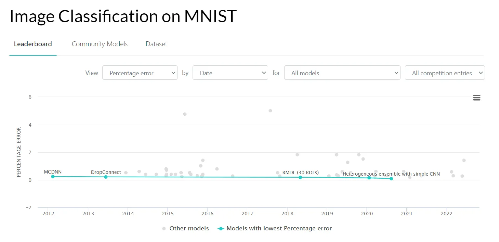This screenshot has width=499, height=242.
Task: Click the DropConnect label text
Action: point(106,172)
